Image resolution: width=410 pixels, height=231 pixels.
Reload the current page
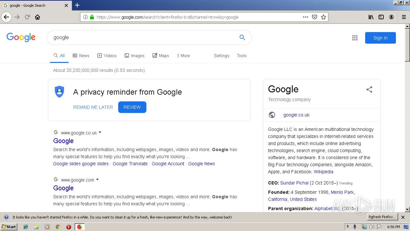pyautogui.click(x=27, y=17)
